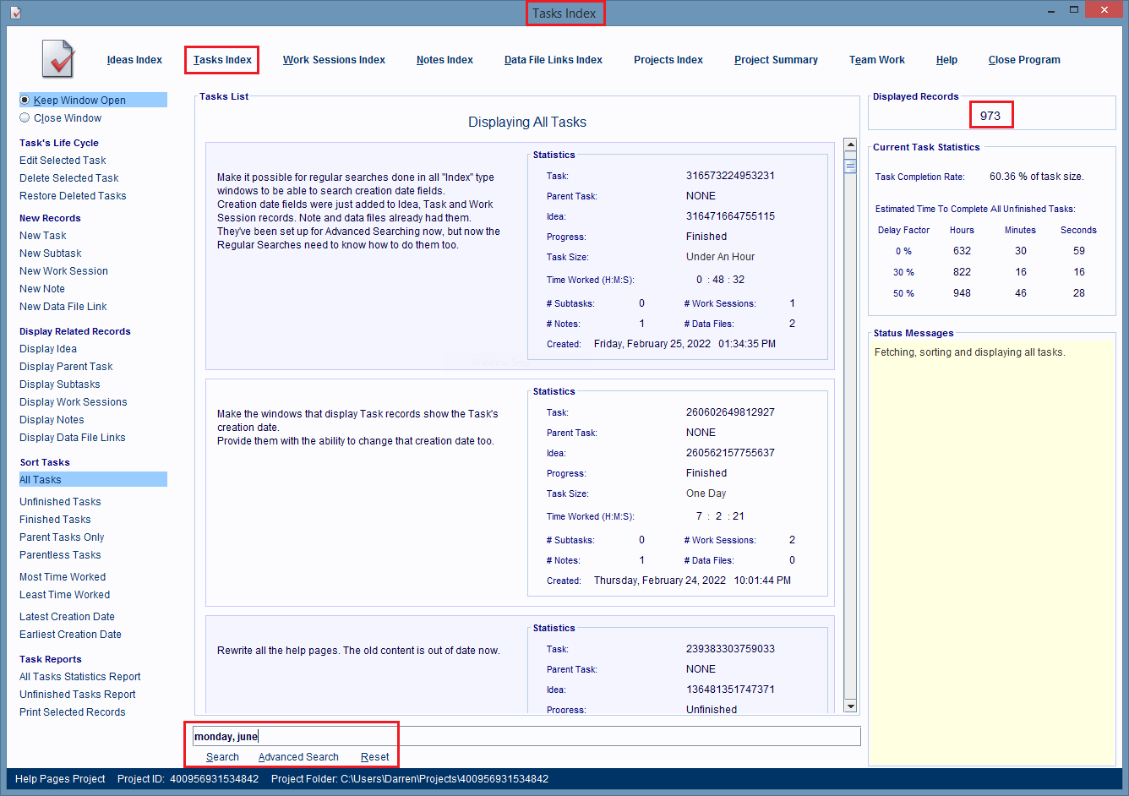
Task: Click the tasks list scrollbar down arrow
Action: [x=850, y=706]
